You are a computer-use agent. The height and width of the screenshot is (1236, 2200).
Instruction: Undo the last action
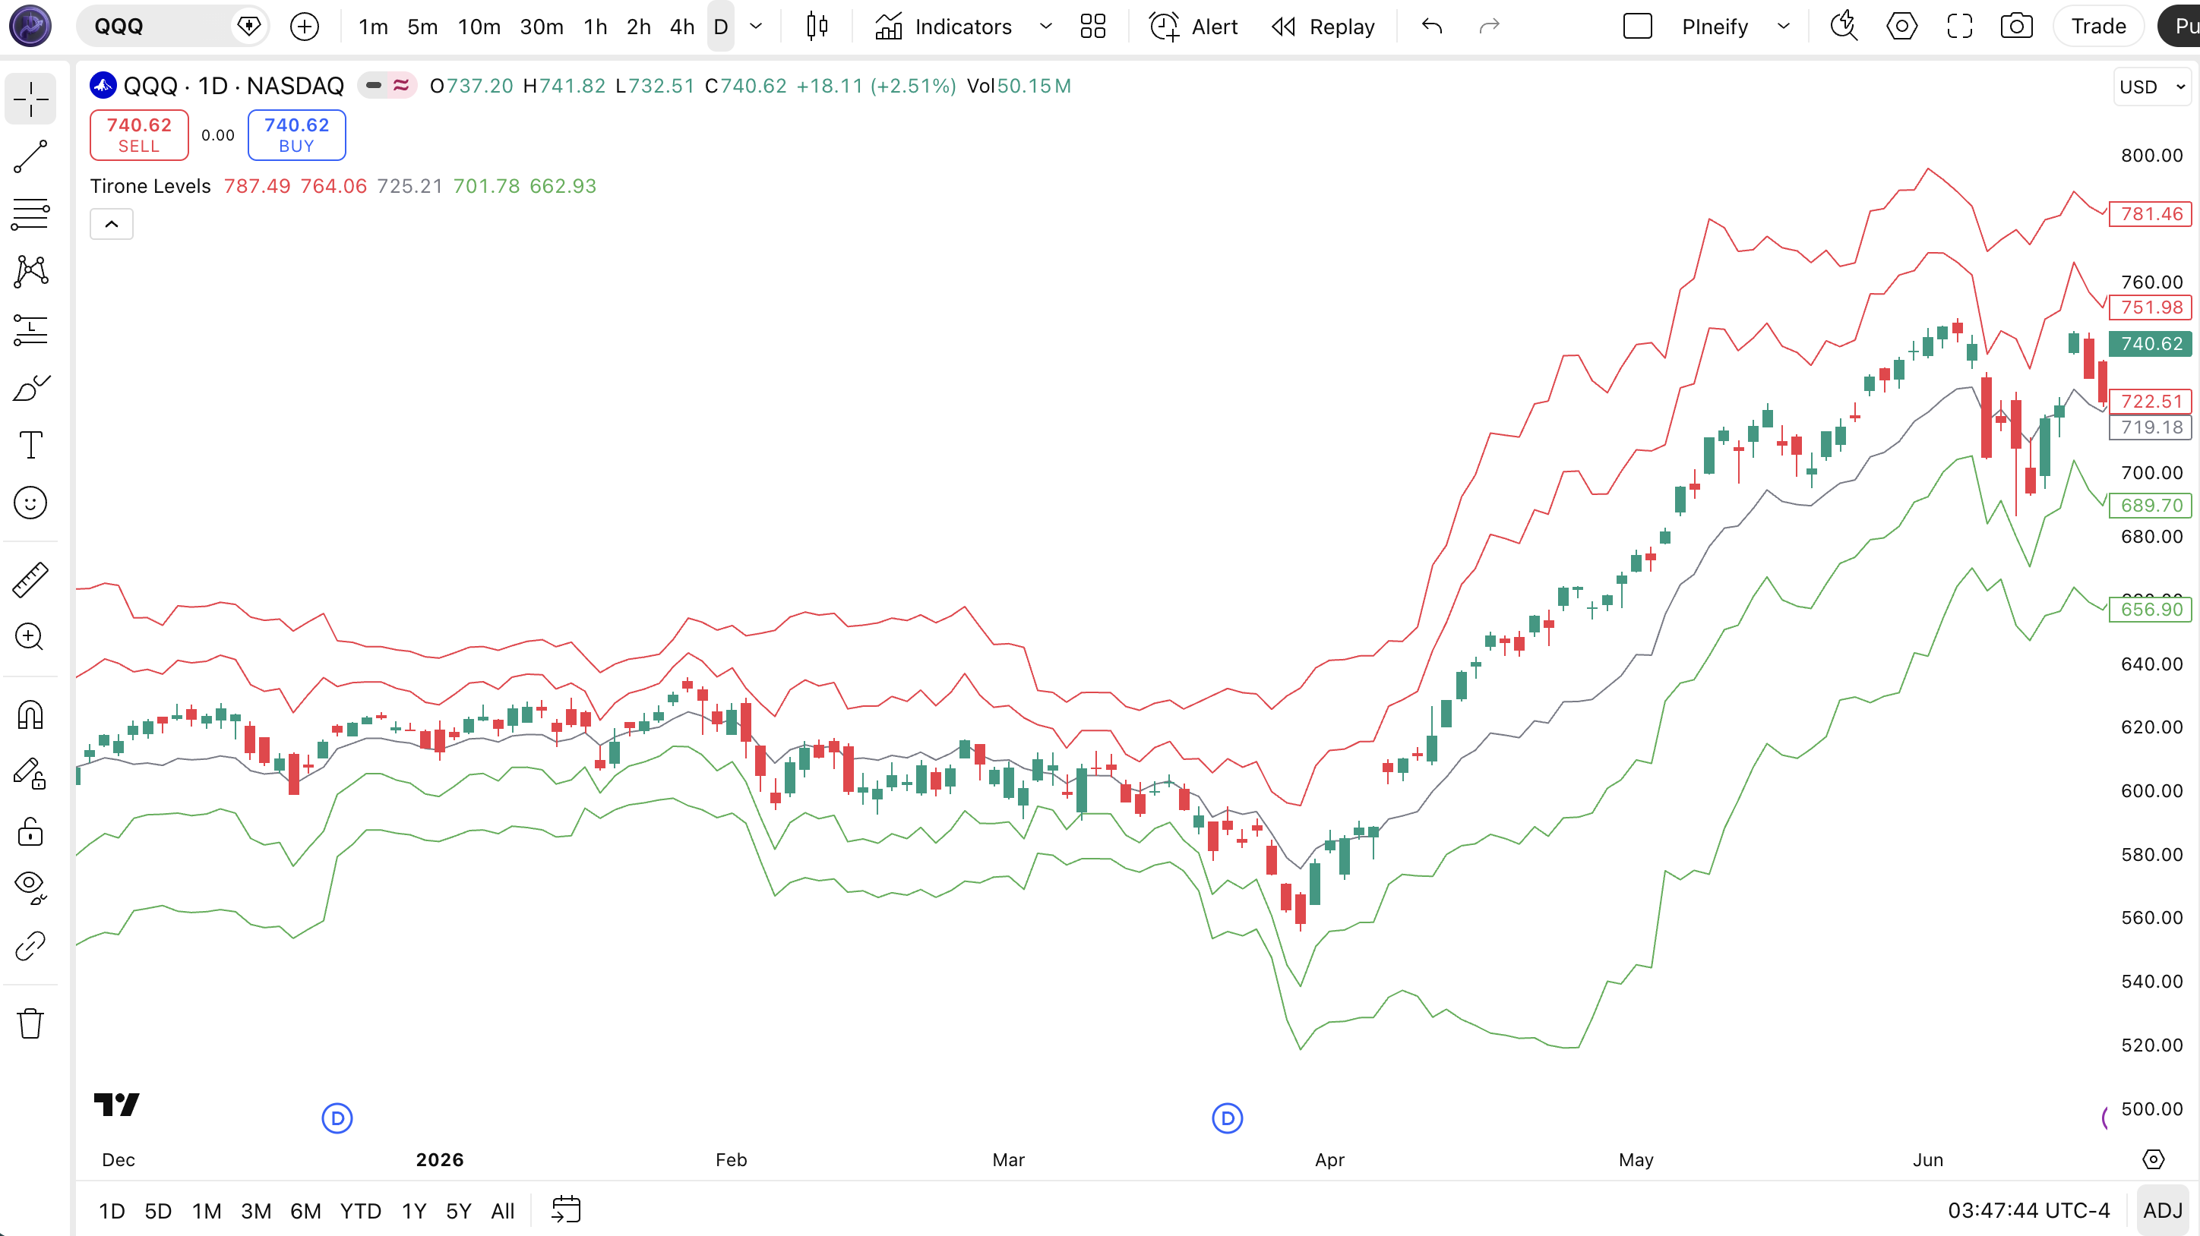[1432, 27]
